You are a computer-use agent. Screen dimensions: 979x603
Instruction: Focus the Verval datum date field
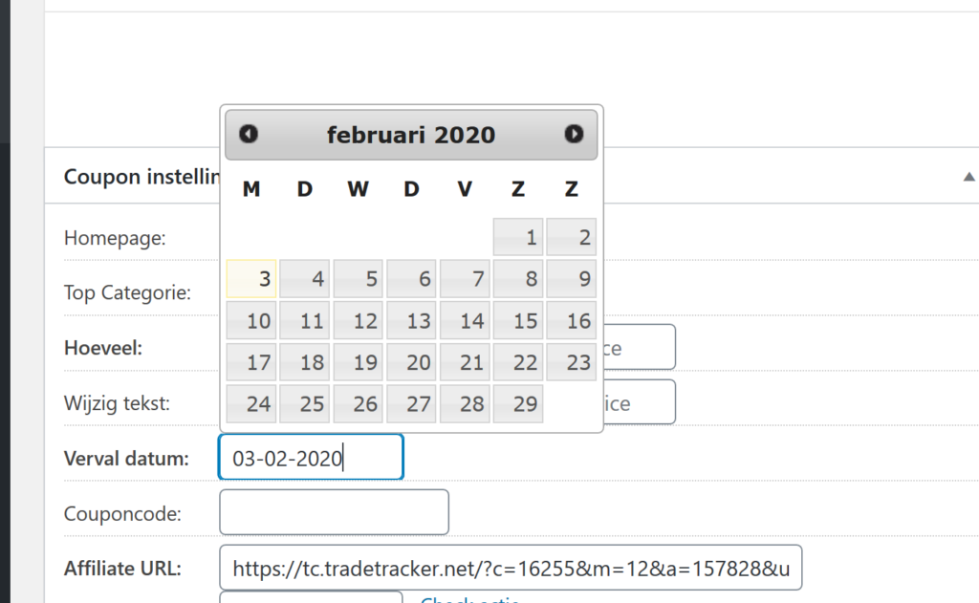click(311, 458)
